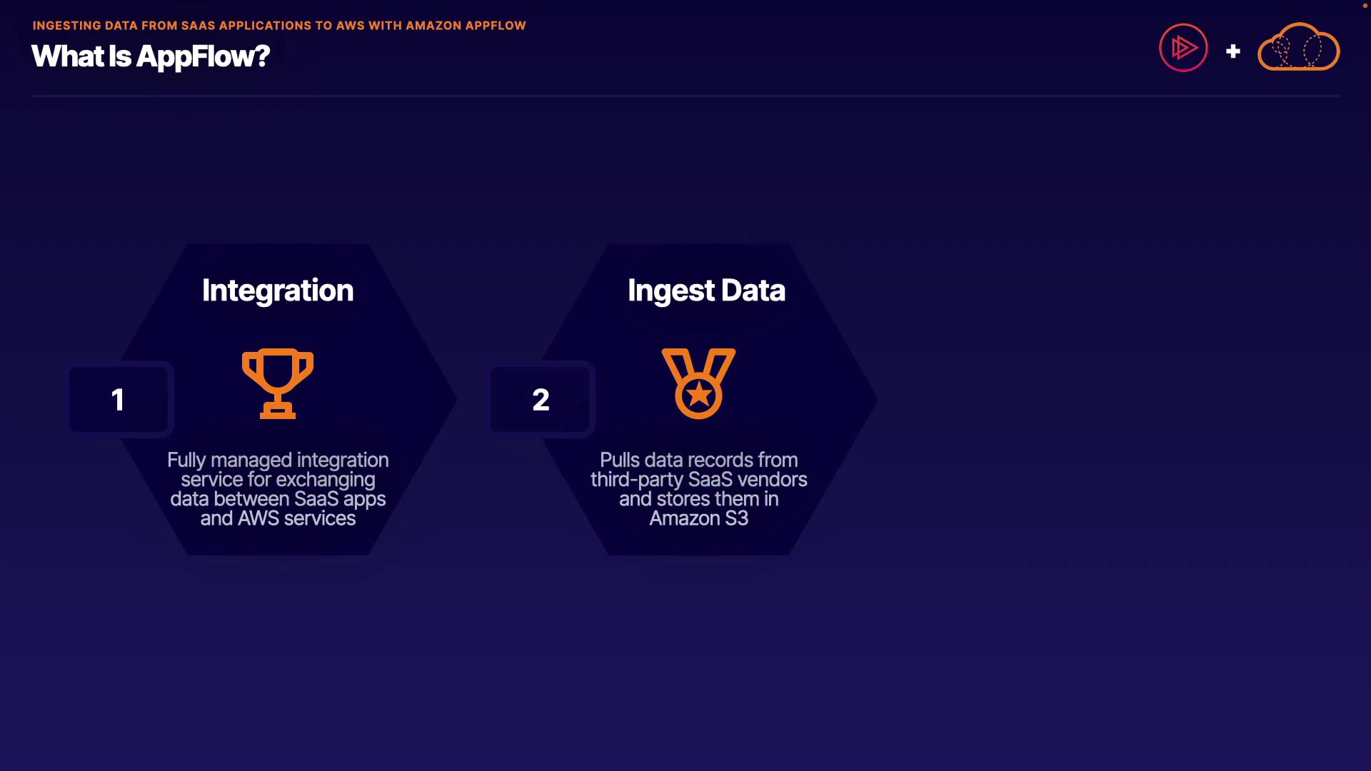Select the orange medal icon
This screenshot has height=771, width=1371.
(698, 383)
